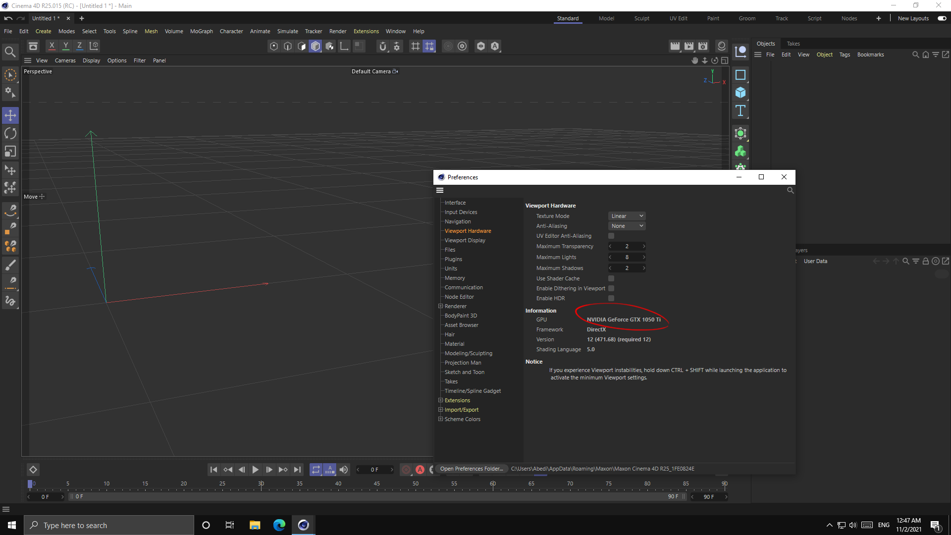This screenshot has width=951, height=535.
Task: Select the Rotate tool in toolbar
Action: [10, 133]
